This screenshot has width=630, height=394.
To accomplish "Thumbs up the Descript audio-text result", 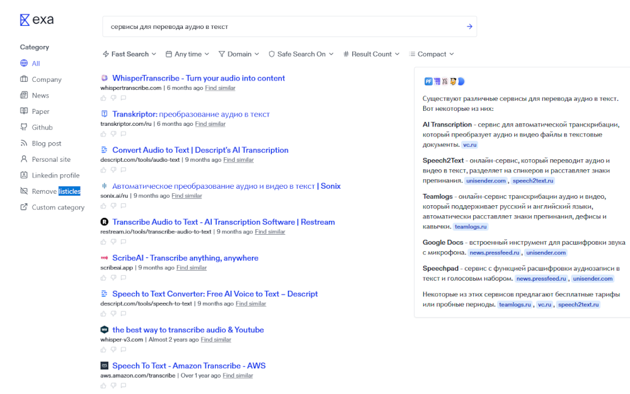I will point(104,170).
